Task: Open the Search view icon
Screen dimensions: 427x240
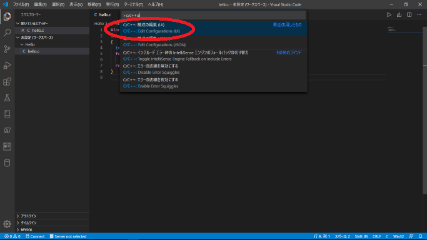Action: 7,32
